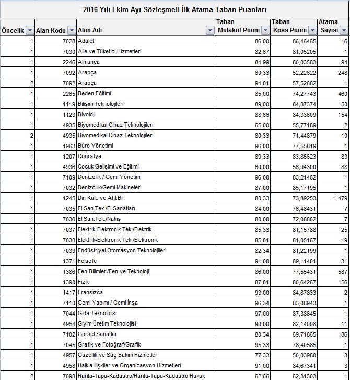The image size is (350, 380).
Task: Open the Taban Kpss Puanı filter dropdown
Action: click(x=313, y=30)
